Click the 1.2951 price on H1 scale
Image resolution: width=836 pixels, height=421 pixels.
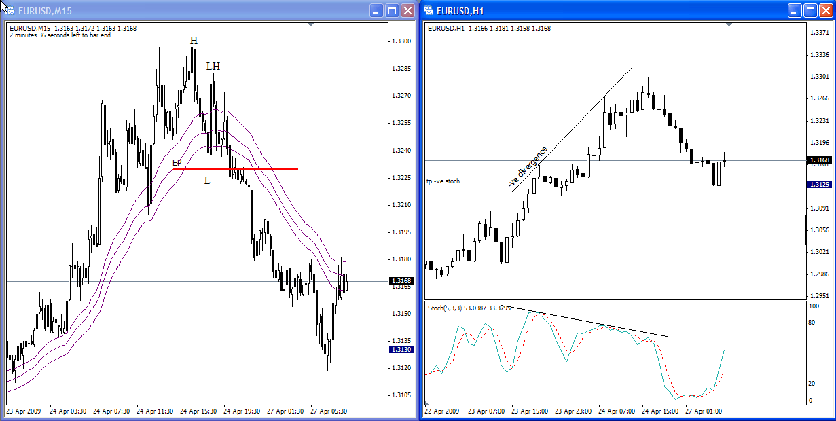pos(820,296)
